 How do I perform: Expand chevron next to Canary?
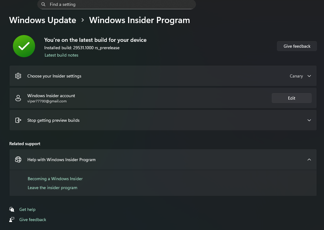(x=309, y=76)
